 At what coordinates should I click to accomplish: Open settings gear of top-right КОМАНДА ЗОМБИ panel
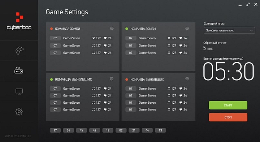tap(187, 29)
